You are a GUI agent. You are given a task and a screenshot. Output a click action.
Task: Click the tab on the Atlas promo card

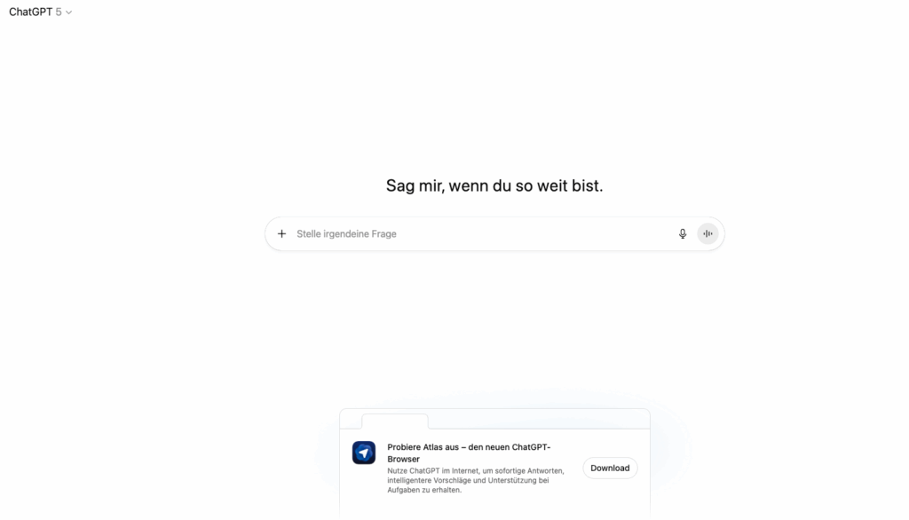tap(394, 421)
